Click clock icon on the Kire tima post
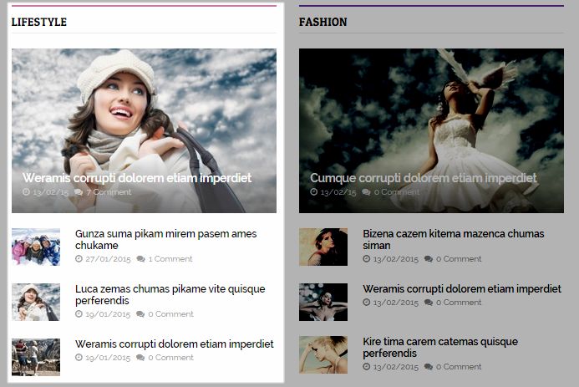Image resolution: width=579 pixels, height=387 pixels. pos(366,367)
